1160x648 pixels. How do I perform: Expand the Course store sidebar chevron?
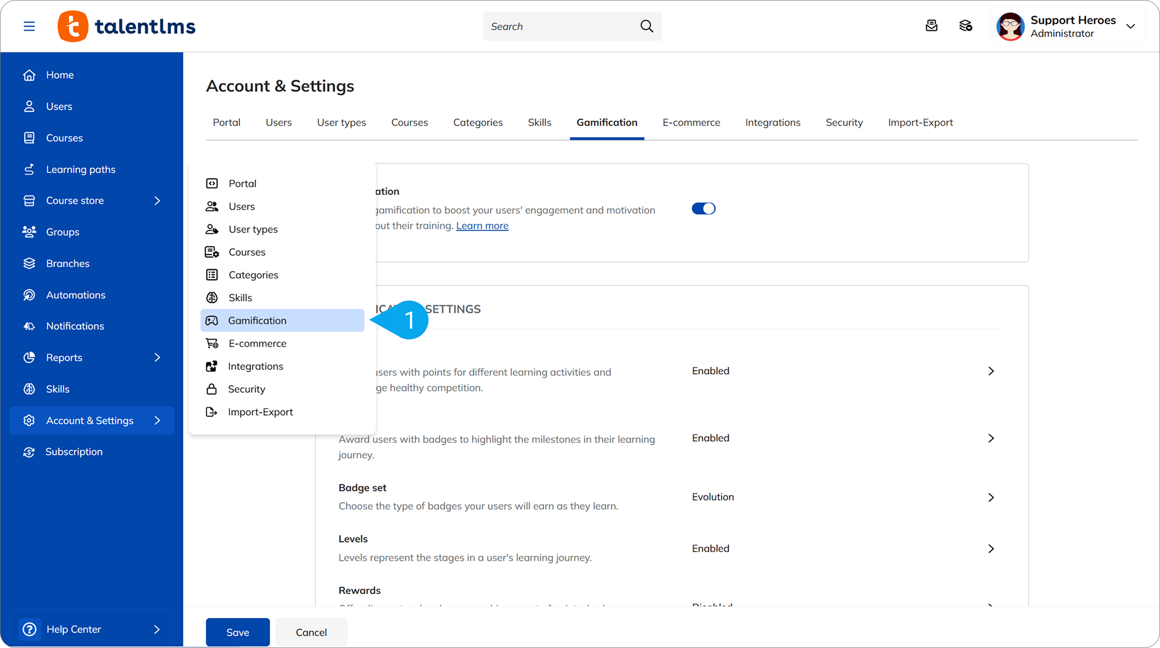[157, 201]
